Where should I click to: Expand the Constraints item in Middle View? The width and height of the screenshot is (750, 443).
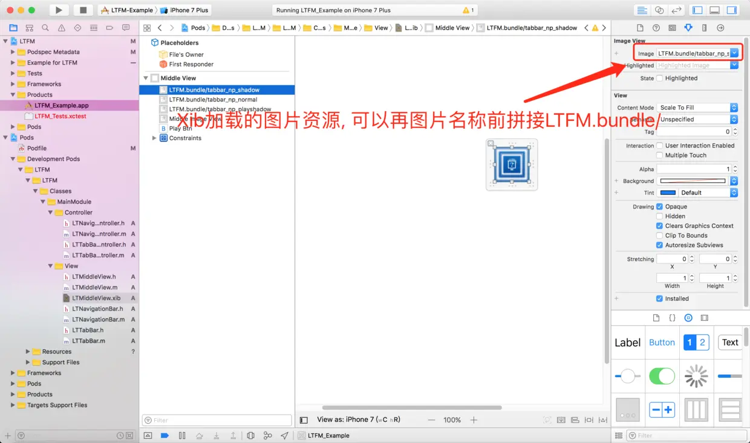154,138
